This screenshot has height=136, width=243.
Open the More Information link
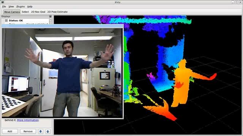[x=28, y=120]
